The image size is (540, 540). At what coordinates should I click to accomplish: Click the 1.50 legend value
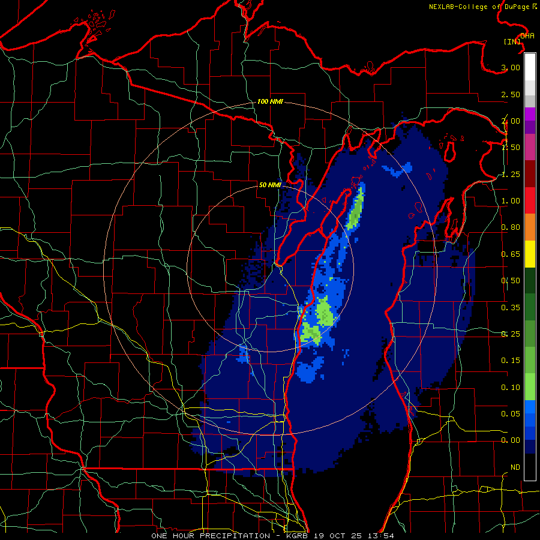(511, 148)
